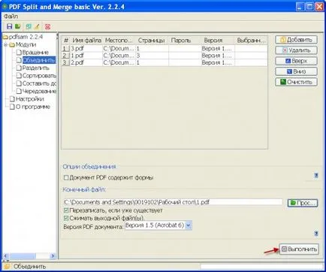The width and height of the screenshot is (326, 272).
Task: Click the teal Save log toolbar icon
Action: pos(29,26)
